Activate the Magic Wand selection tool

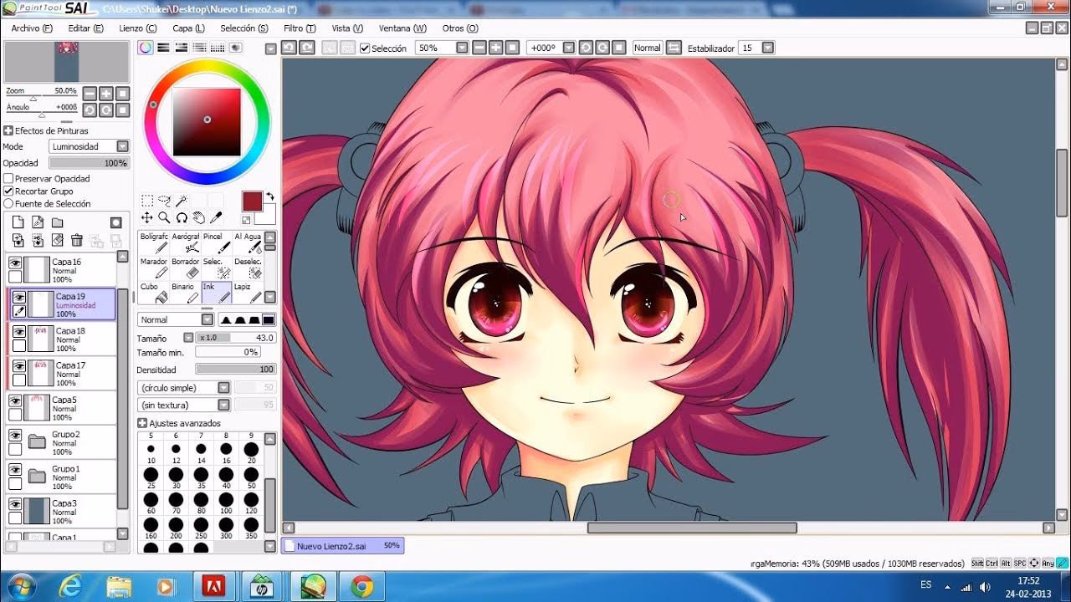pos(183,201)
